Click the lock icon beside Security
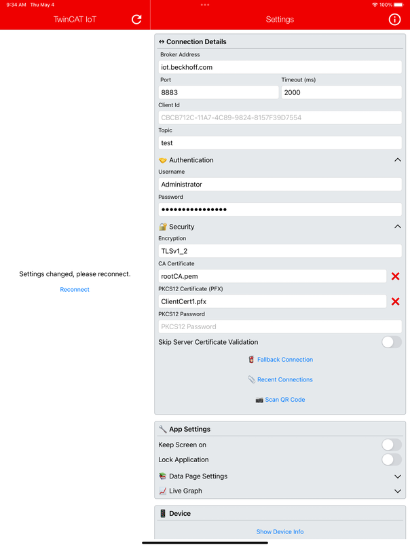Viewport: 410px width, 547px height. pyautogui.click(x=163, y=227)
